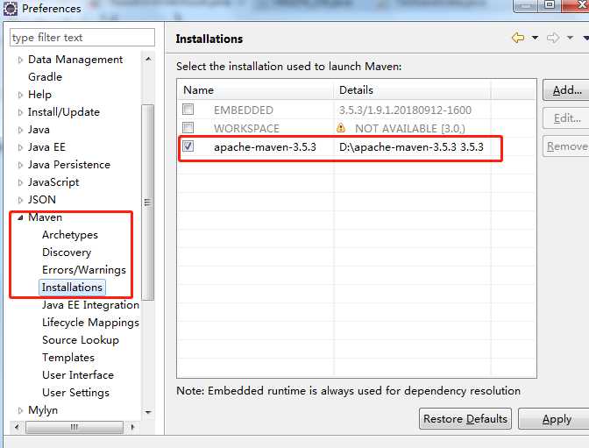
Task: Click the Add... button
Action: (x=565, y=90)
